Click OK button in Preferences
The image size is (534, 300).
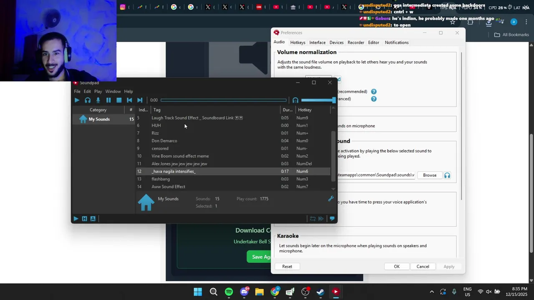(x=397, y=267)
